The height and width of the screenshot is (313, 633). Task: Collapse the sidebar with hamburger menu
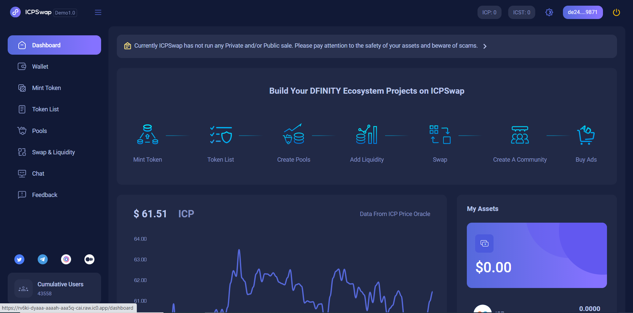coord(98,12)
